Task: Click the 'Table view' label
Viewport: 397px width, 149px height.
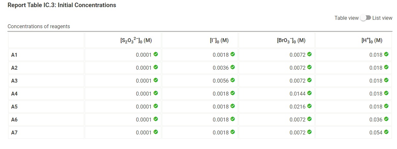Action: pos(346,18)
